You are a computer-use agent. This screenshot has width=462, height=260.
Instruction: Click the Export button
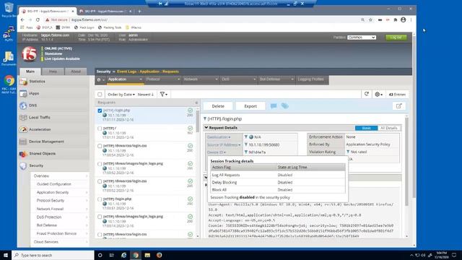click(x=250, y=106)
